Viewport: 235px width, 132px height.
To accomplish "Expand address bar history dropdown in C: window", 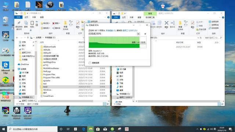I will [x=83, y=37].
